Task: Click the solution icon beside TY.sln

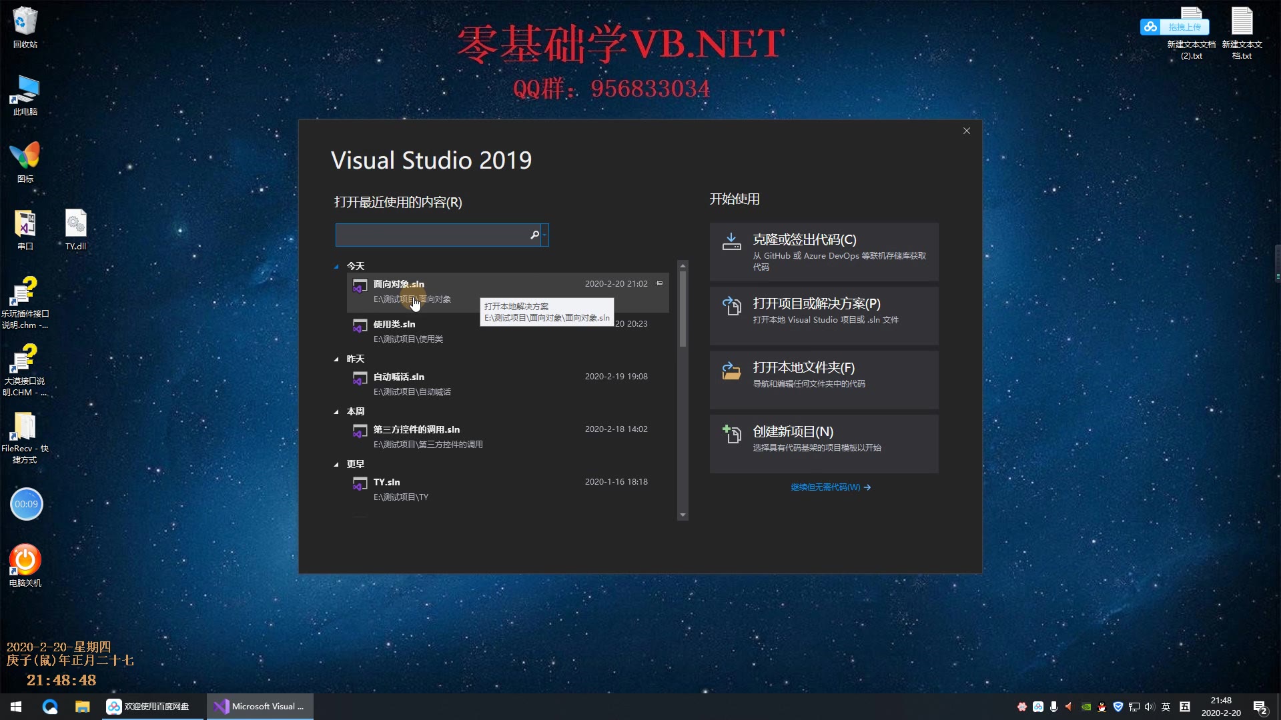Action: [360, 484]
